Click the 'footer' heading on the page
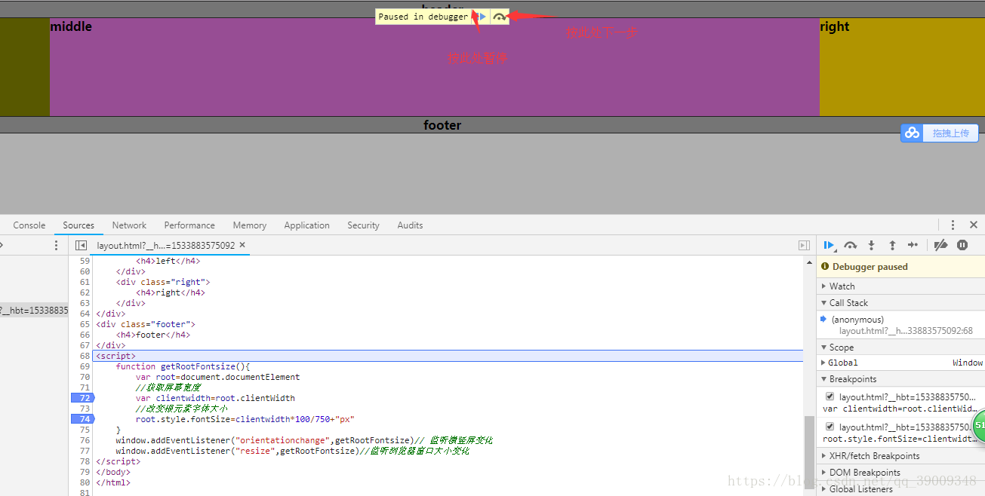Image resolution: width=985 pixels, height=496 pixels. [442, 125]
